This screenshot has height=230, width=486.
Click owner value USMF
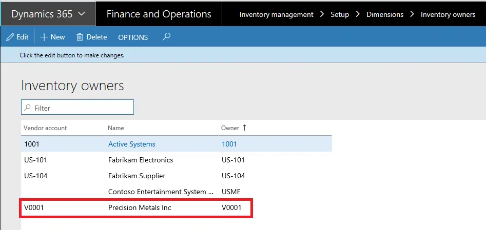click(231, 192)
